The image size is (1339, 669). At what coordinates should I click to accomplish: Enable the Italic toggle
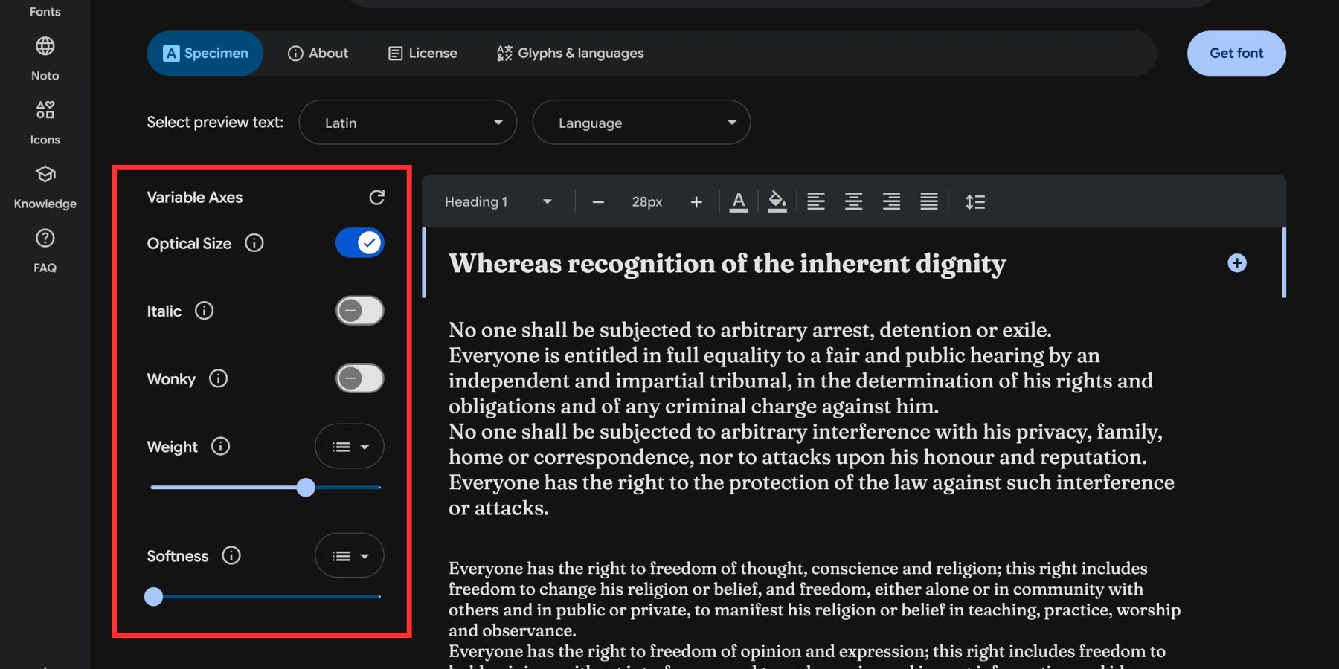tap(360, 311)
